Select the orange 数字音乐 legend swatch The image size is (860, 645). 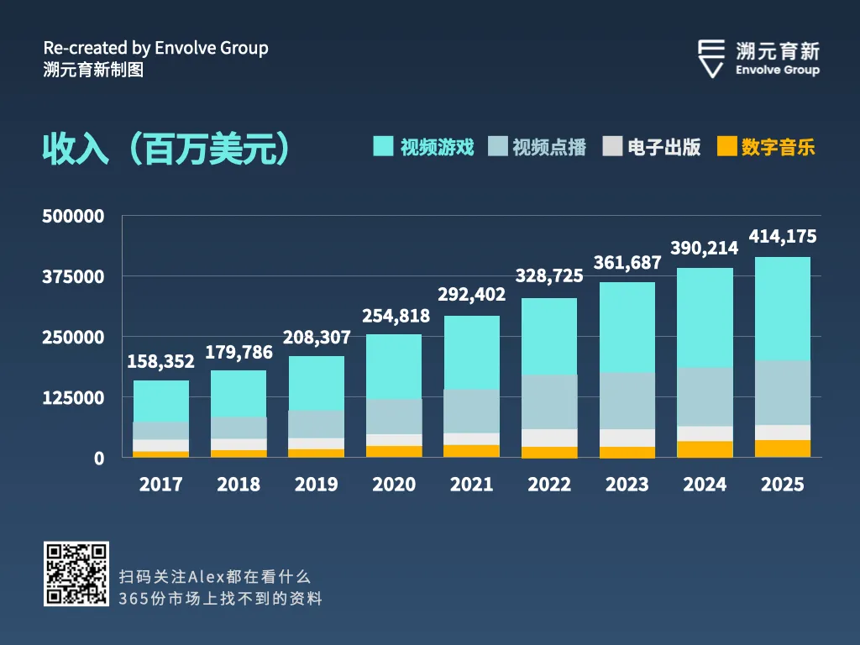tap(726, 146)
